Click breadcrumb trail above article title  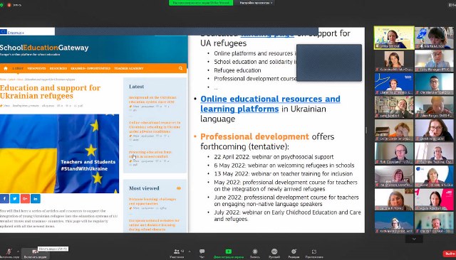[37, 79]
